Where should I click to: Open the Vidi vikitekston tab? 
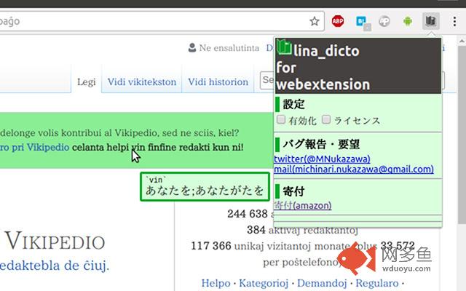[x=142, y=81]
